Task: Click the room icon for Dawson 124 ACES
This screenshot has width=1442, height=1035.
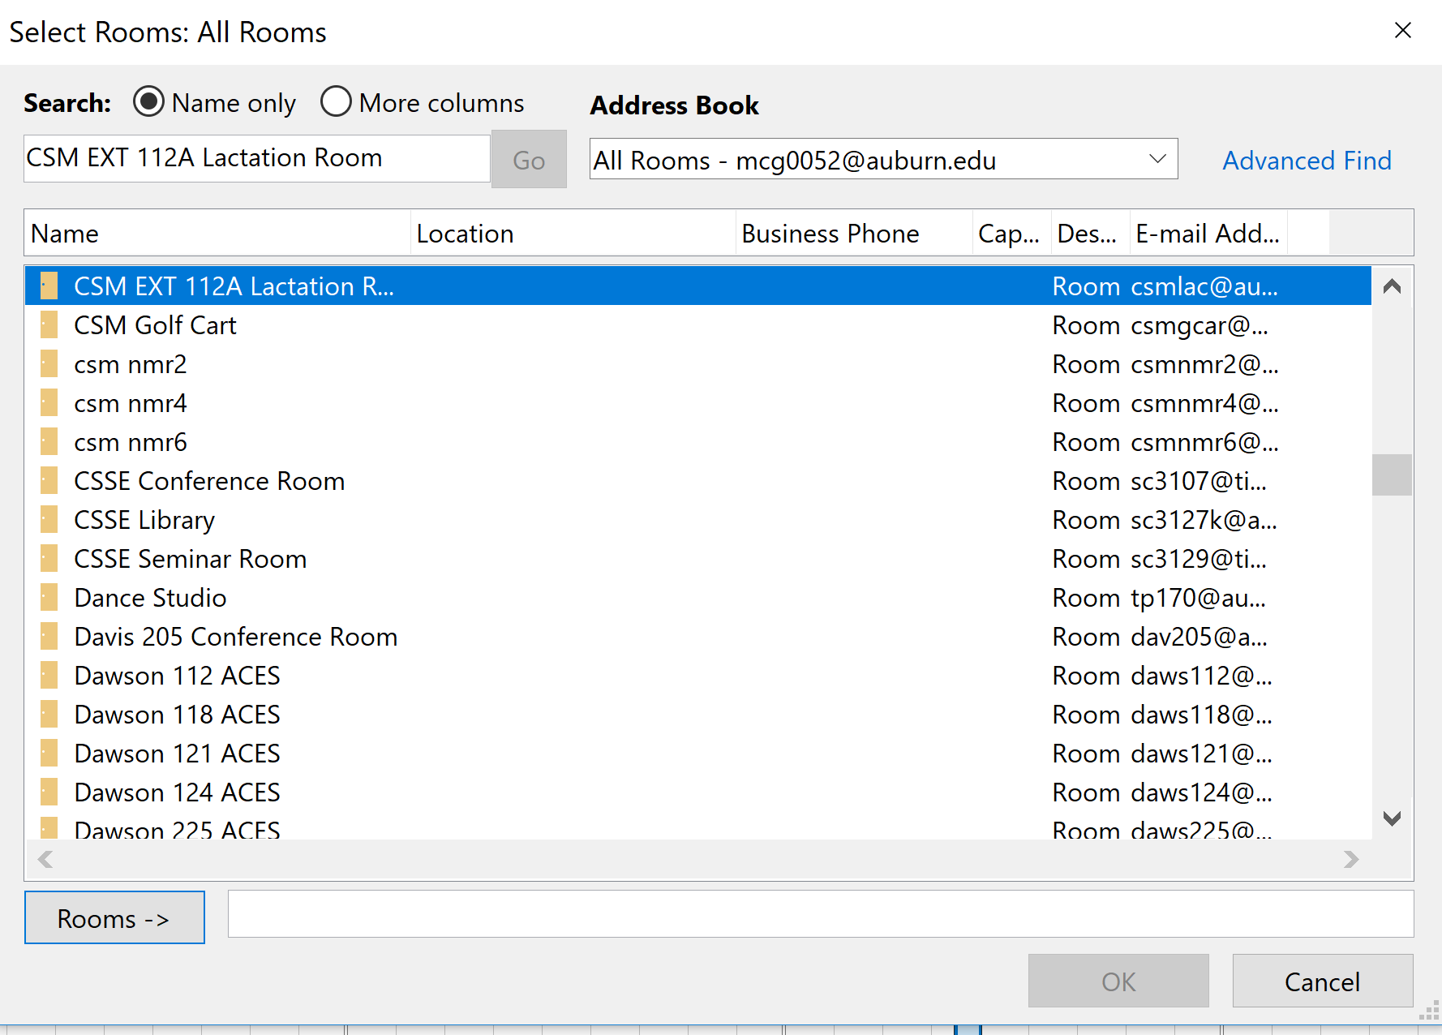Action: coord(49,792)
